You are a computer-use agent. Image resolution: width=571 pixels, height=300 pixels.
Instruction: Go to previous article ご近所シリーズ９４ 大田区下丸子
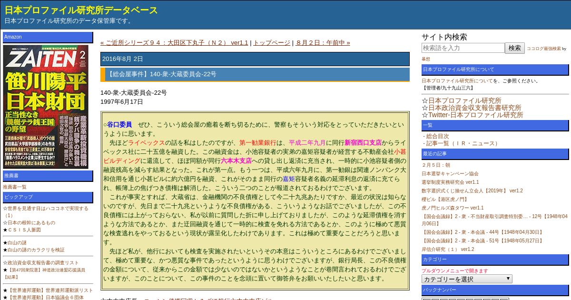coord(174,43)
